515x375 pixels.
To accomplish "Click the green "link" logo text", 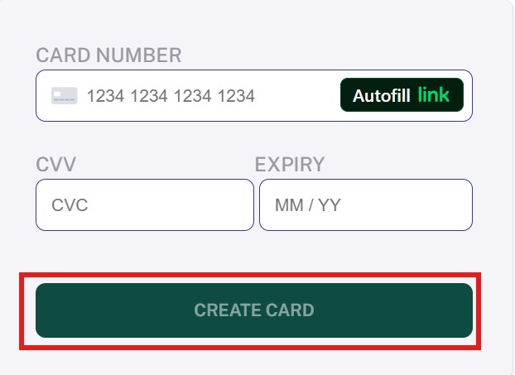I will pyautogui.click(x=433, y=95).
